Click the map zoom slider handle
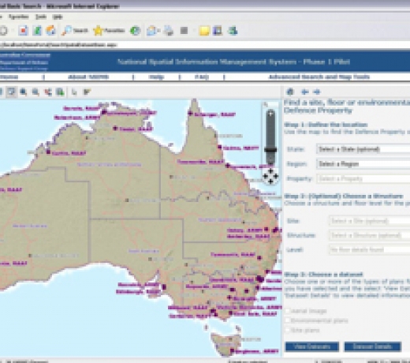410x363 pixels. coord(270,150)
